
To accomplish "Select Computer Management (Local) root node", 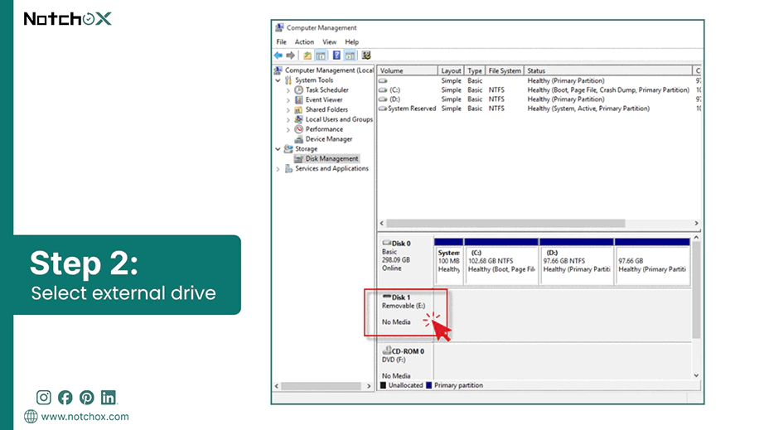I will click(x=329, y=70).
